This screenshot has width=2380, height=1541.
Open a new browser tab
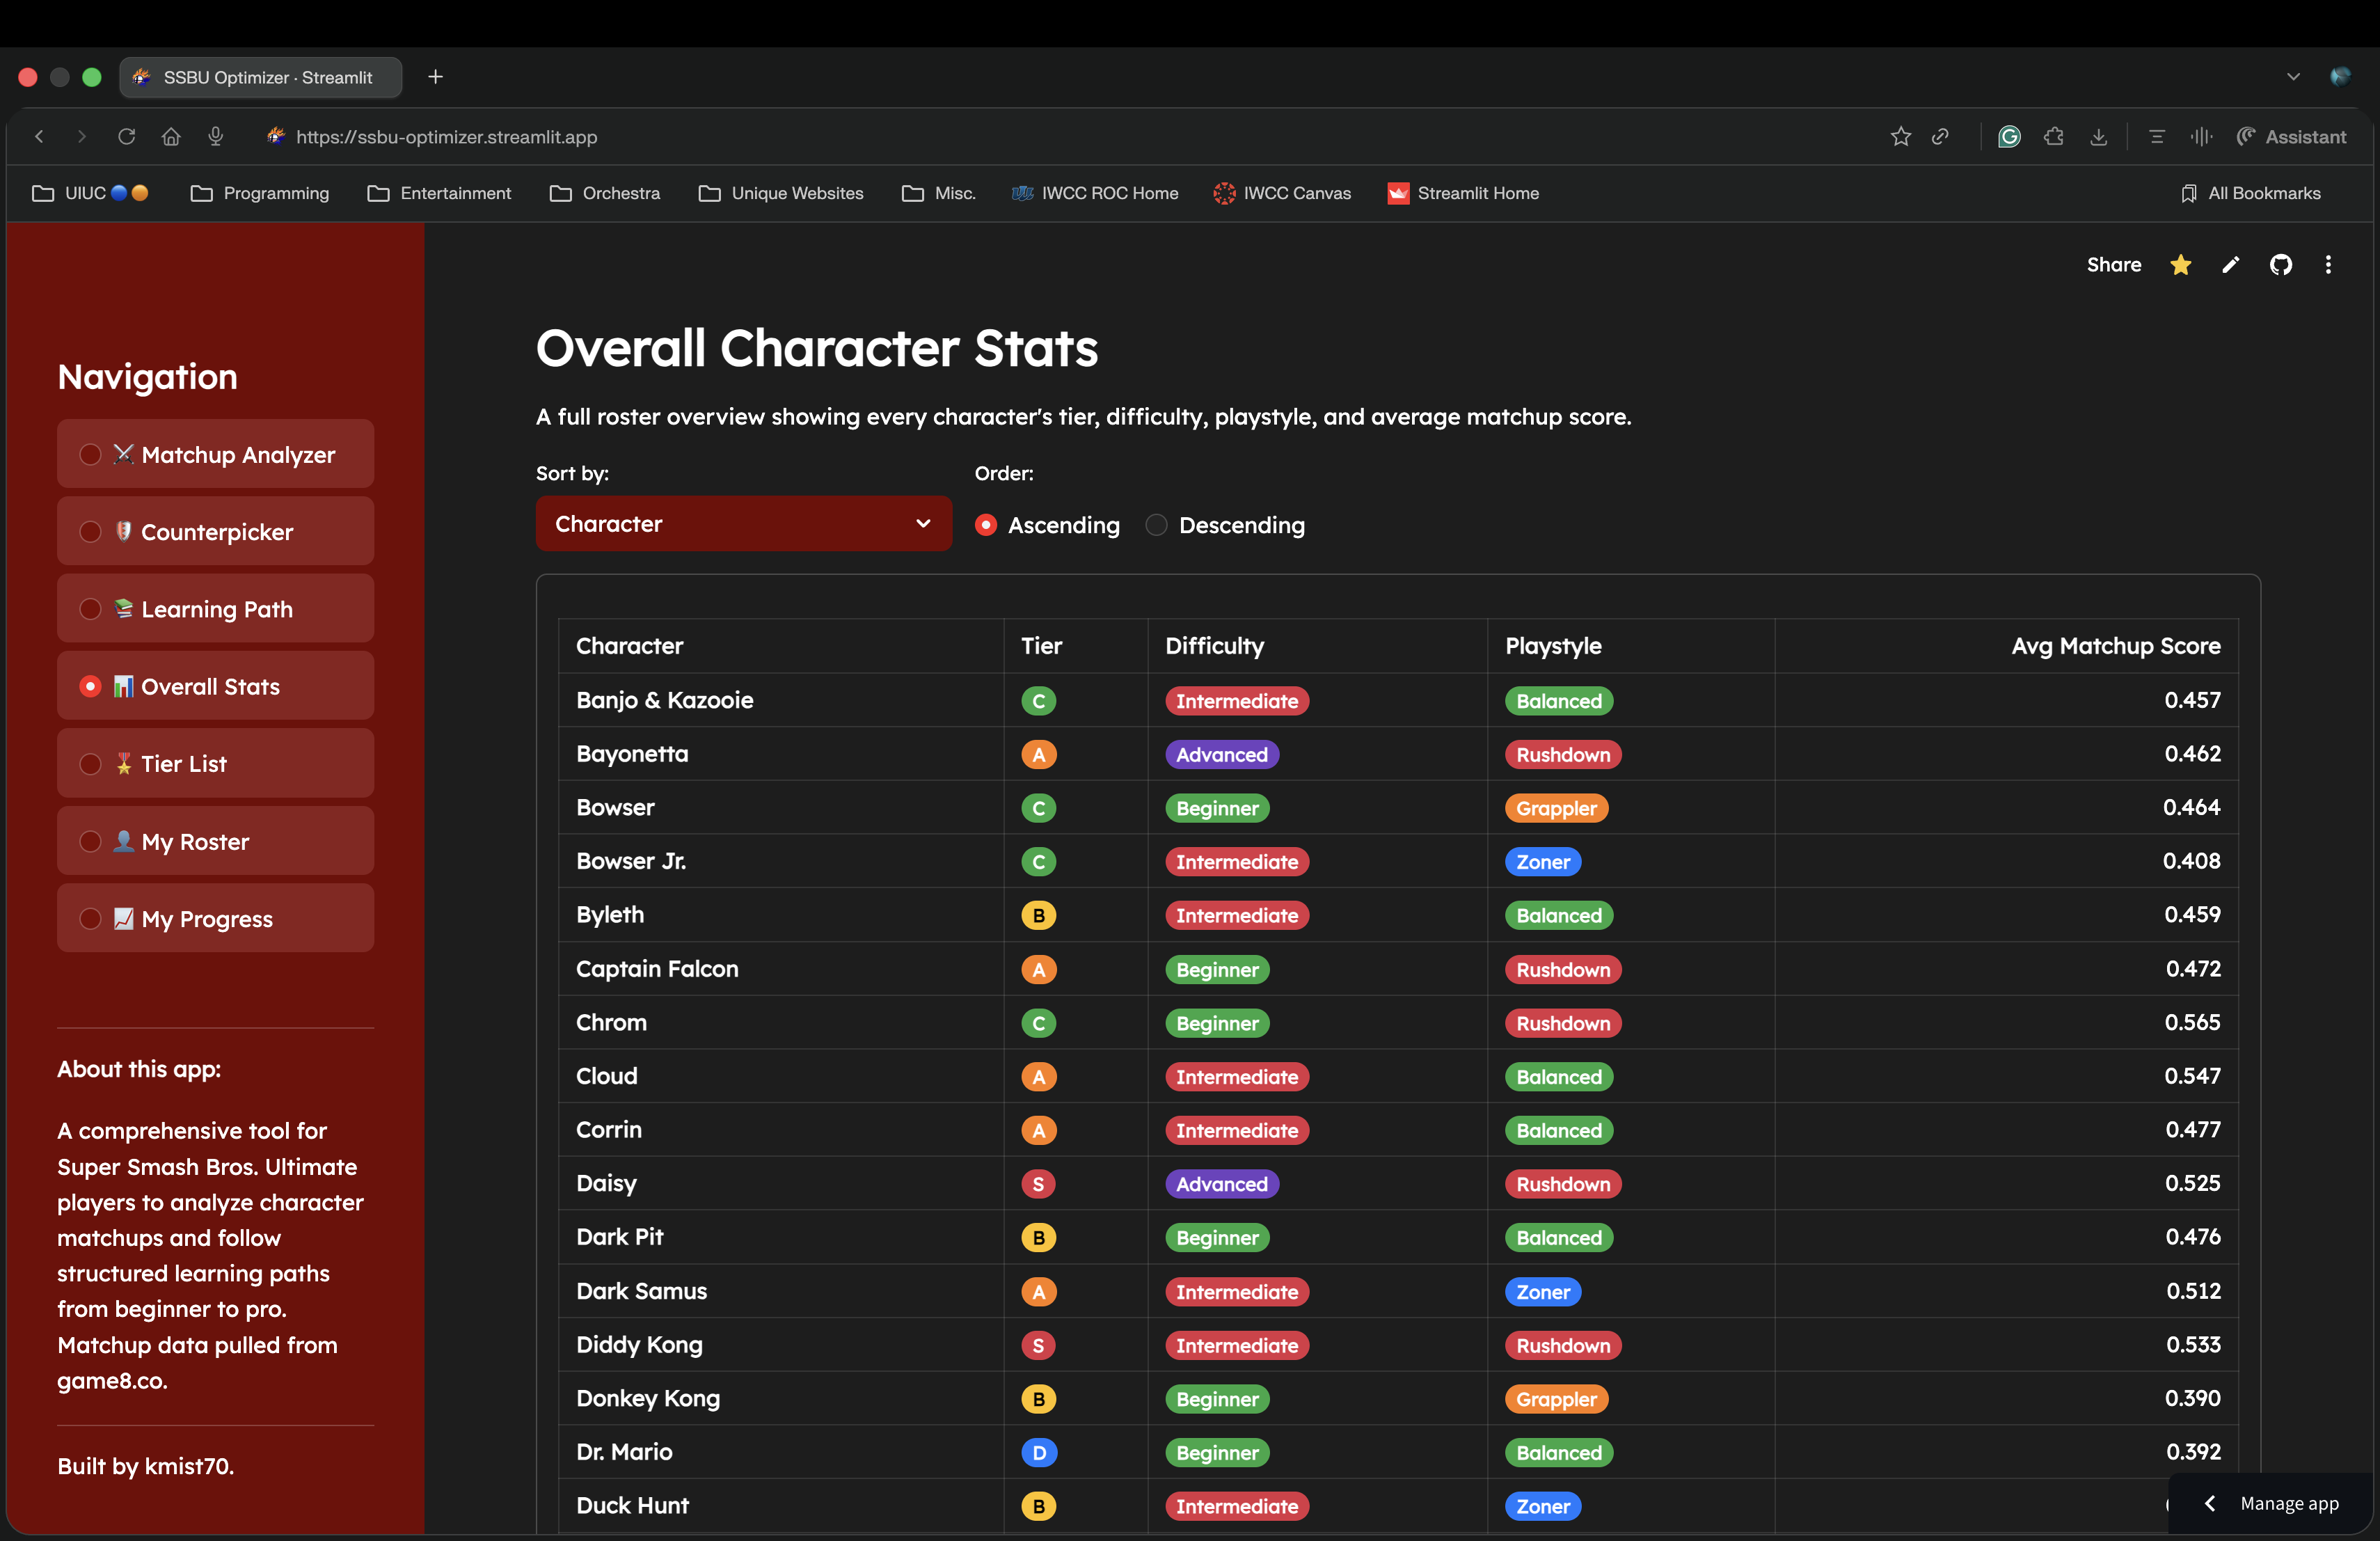pyautogui.click(x=435, y=77)
